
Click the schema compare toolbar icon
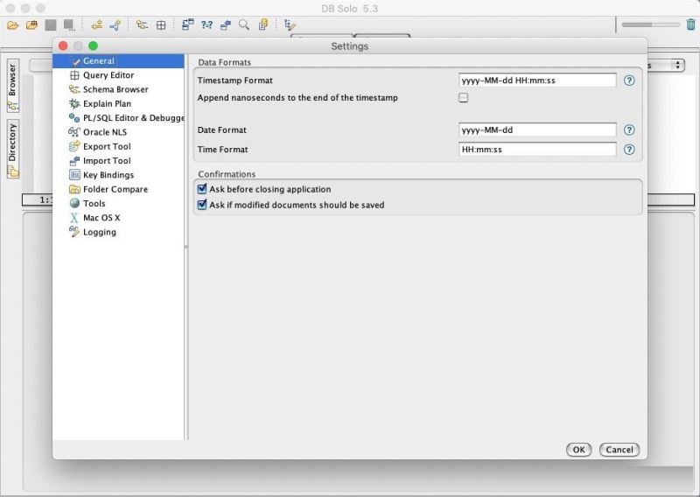point(188,24)
